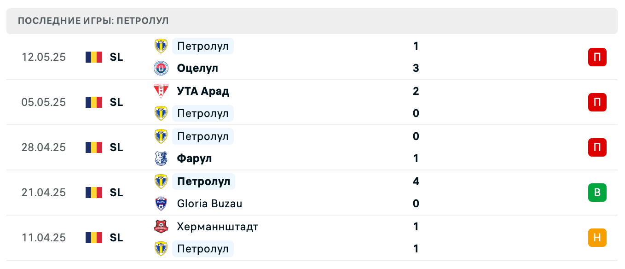625x269 pixels.
Task: Open the Фарул team link
Action: (x=194, y=158)
